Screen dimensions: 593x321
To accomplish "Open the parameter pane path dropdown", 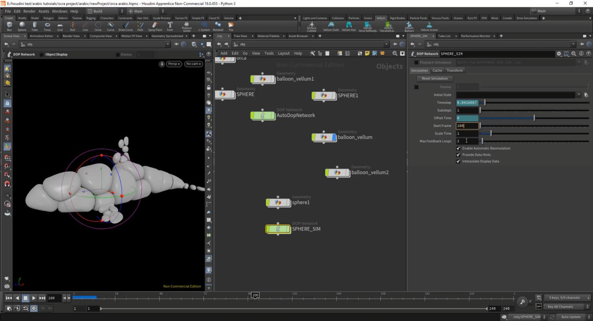I will 574,44.
